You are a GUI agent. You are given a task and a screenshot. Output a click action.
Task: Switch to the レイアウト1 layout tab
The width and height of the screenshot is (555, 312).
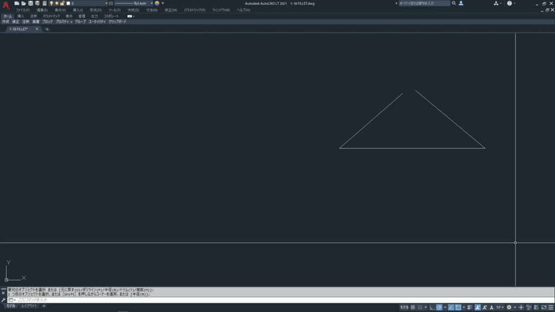pos(29,306)
